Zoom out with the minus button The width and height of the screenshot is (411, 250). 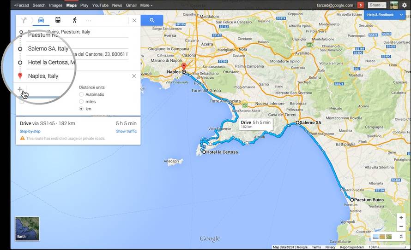click(401, 227)
